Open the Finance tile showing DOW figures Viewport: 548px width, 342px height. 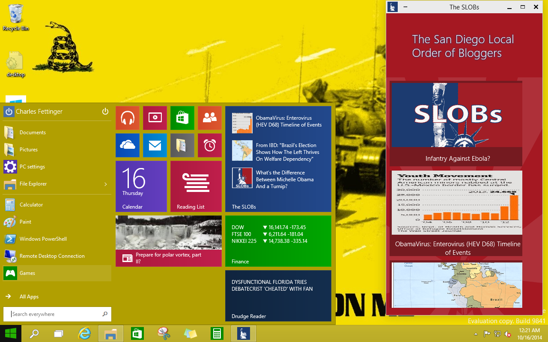tap(278, 241)
